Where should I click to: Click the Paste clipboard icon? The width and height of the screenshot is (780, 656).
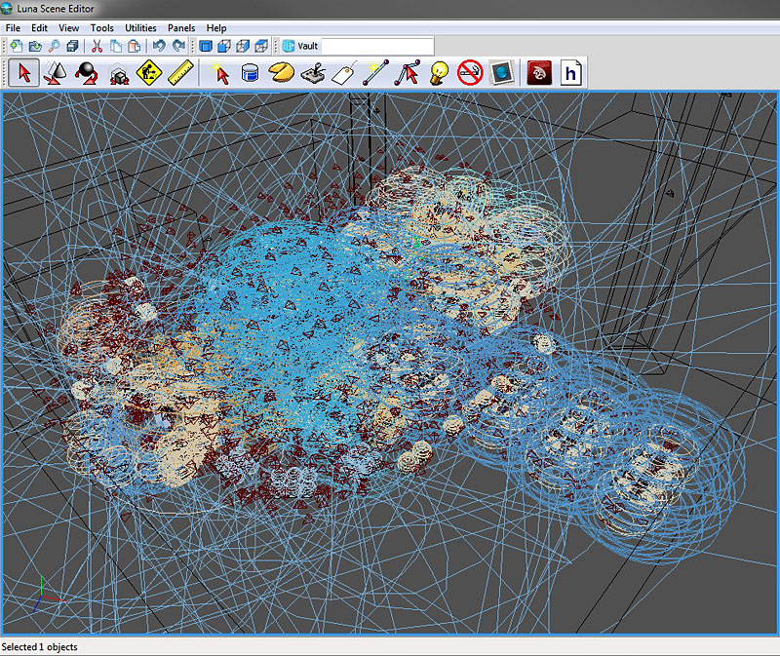pos(135,46)
